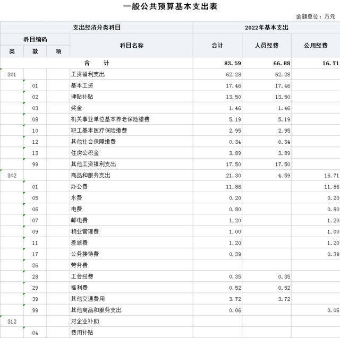The image size is (340, 338).
Task: Click the 科目名称 column header
Action: coord(131,45)
